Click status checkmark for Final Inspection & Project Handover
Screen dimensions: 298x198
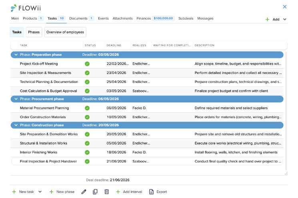tap(87, 161)
